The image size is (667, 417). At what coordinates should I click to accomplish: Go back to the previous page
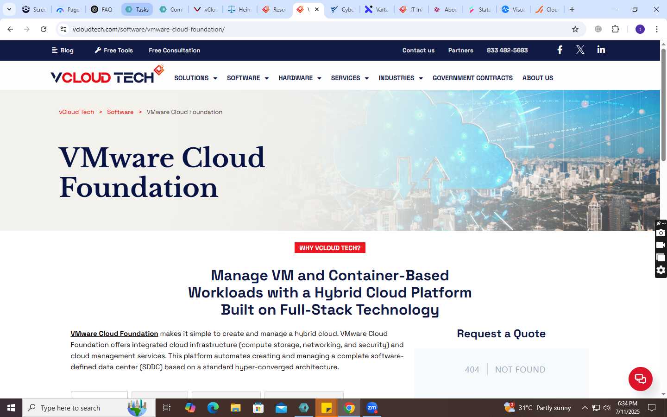point(10,29)
